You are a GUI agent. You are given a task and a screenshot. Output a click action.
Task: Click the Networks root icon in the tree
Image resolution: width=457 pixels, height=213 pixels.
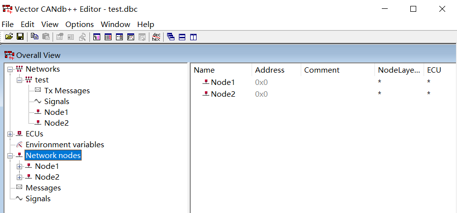(20, 69)
